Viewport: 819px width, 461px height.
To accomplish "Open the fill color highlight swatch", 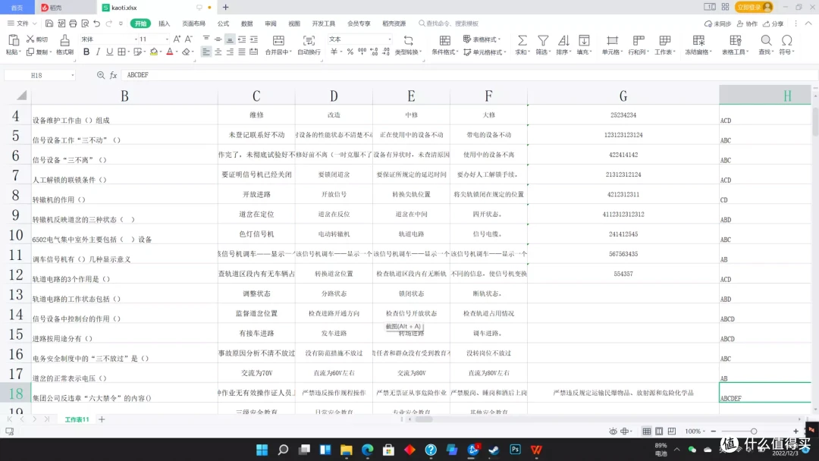I will click(153, 52).
